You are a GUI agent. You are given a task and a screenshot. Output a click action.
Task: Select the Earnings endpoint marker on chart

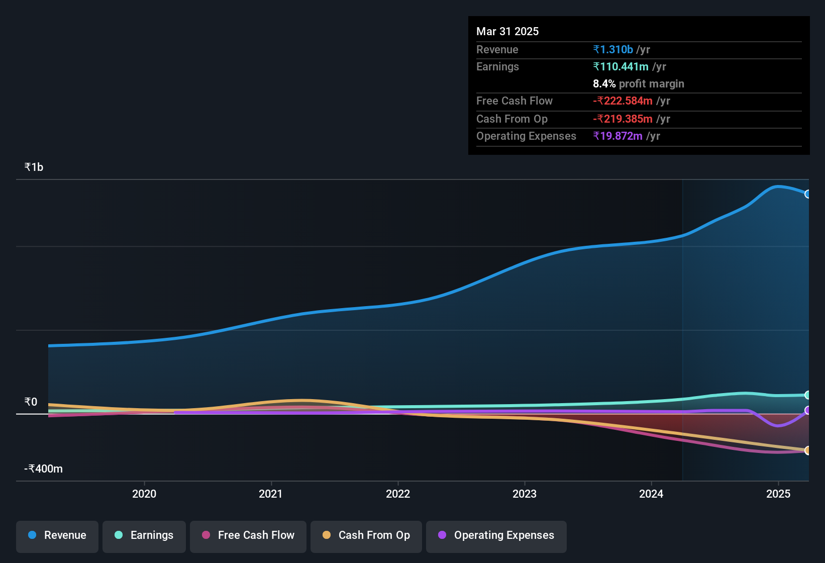(x=807, y=395)
